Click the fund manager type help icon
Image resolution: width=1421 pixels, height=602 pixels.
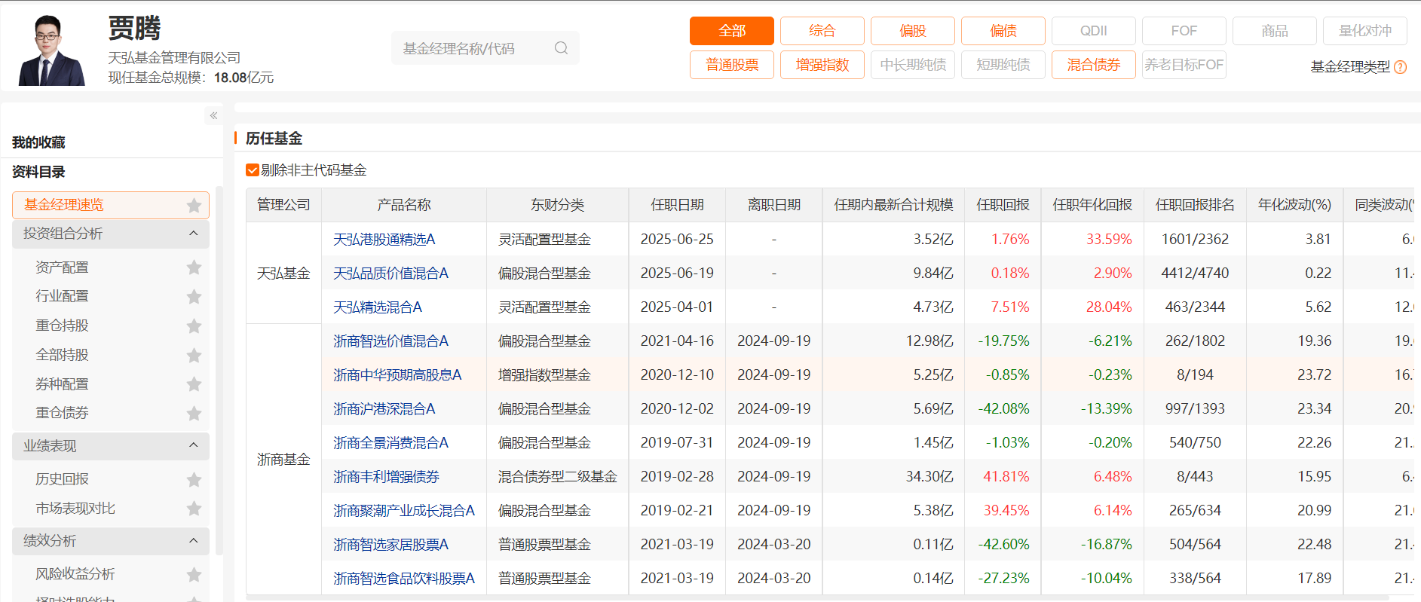(1400, 67)
